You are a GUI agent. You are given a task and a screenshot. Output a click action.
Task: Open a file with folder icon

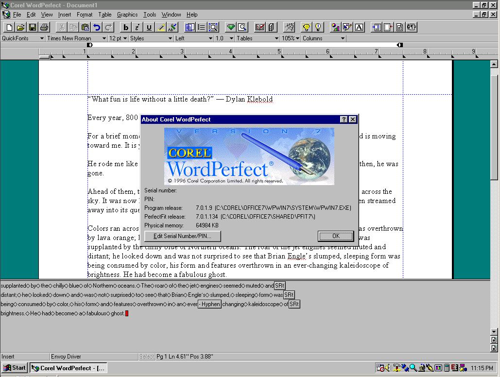click(x=21, y=27)
